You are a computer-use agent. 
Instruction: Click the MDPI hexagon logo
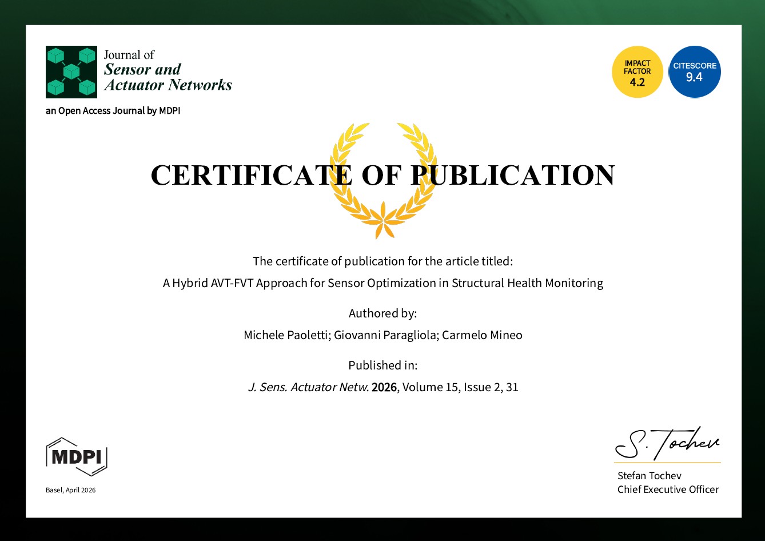[x=77, y=456]
